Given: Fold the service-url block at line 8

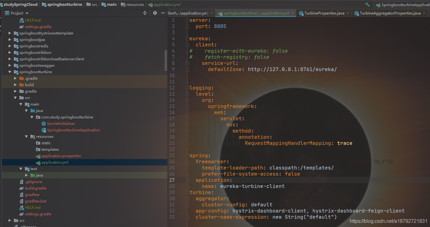Looking at the screenshot, I should 187,63.
